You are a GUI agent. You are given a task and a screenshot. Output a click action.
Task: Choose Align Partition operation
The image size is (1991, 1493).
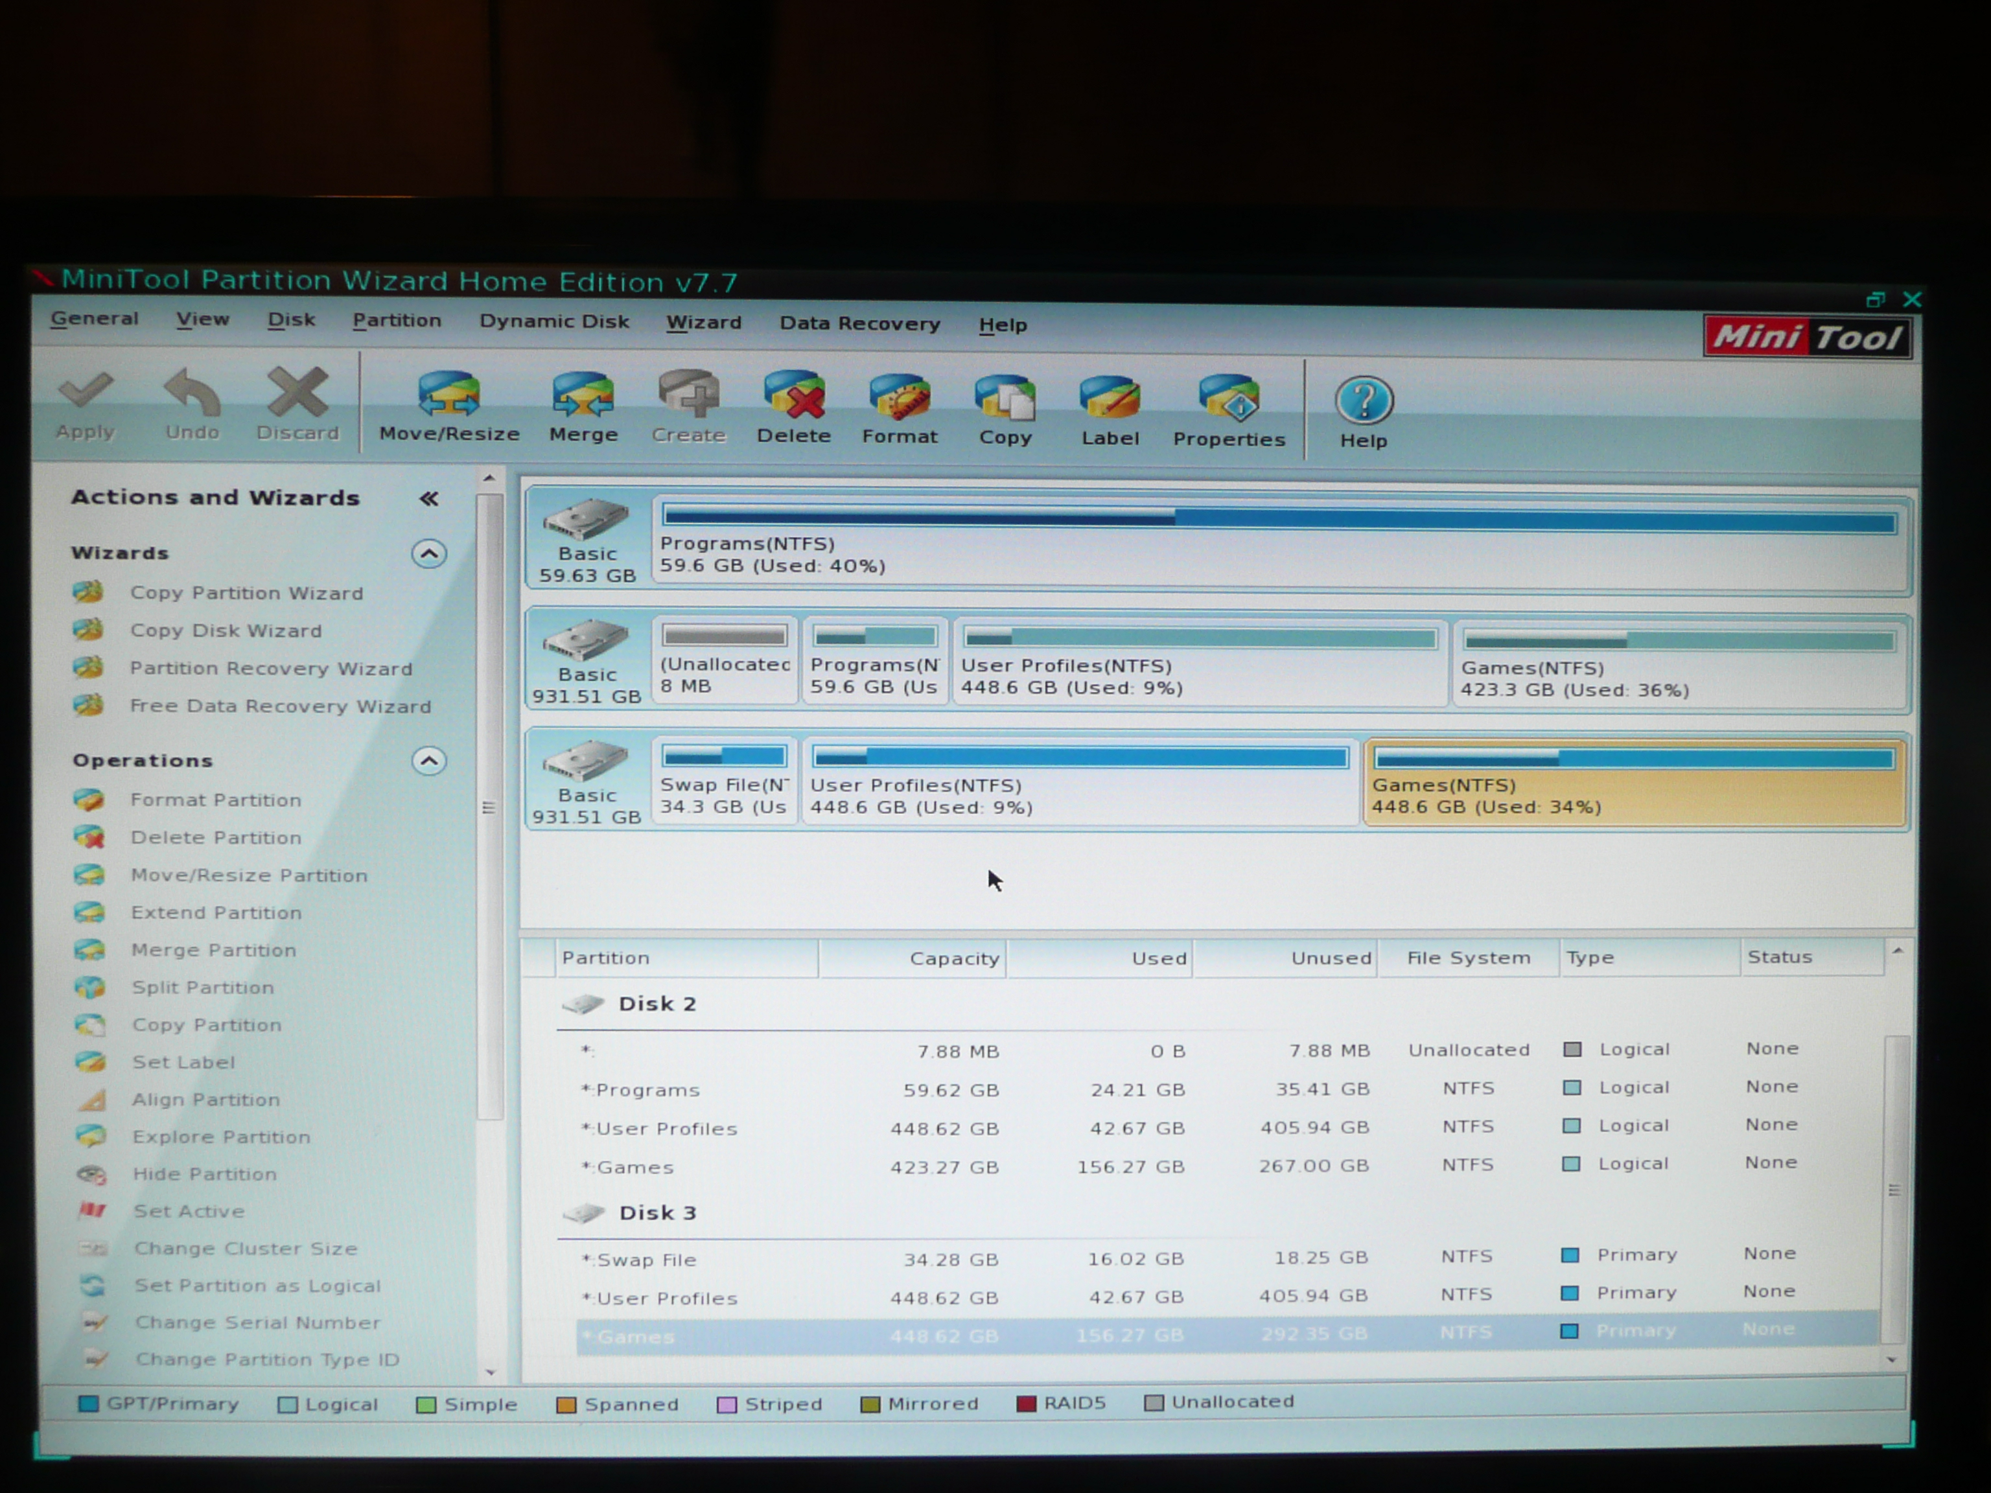click(x=206, y=1100)
